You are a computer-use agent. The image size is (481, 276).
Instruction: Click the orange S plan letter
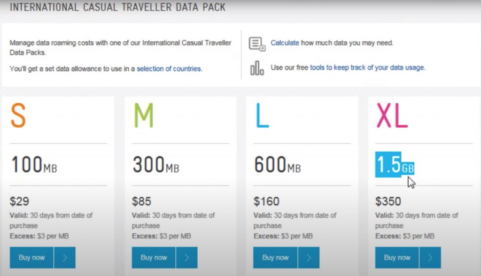tap(18, 115)
